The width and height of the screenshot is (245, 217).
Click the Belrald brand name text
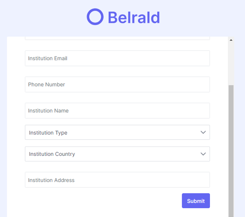134,17
